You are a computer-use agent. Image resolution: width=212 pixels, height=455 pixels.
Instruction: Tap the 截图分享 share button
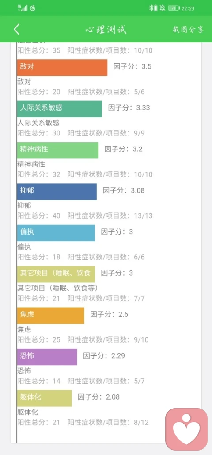coord(188,30)
